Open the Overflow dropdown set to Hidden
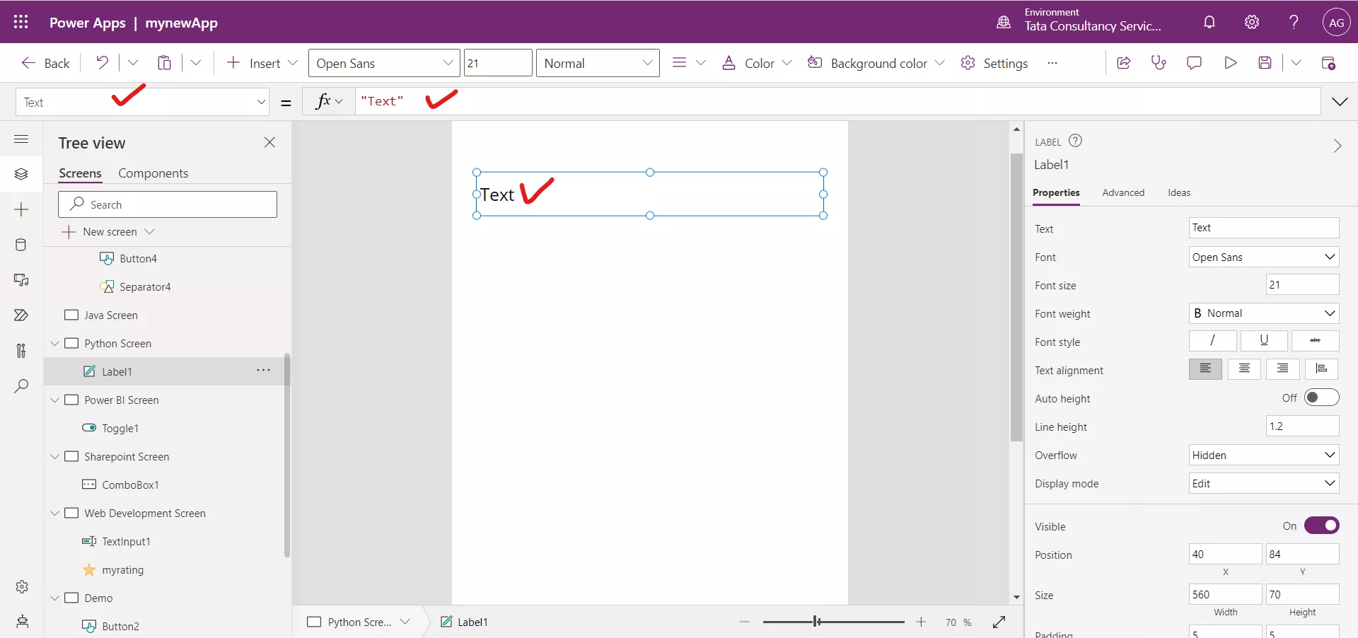Image resolution: width=1358 pixels, height=638 pixels. pyautogui.click(x=1263, y=455)
